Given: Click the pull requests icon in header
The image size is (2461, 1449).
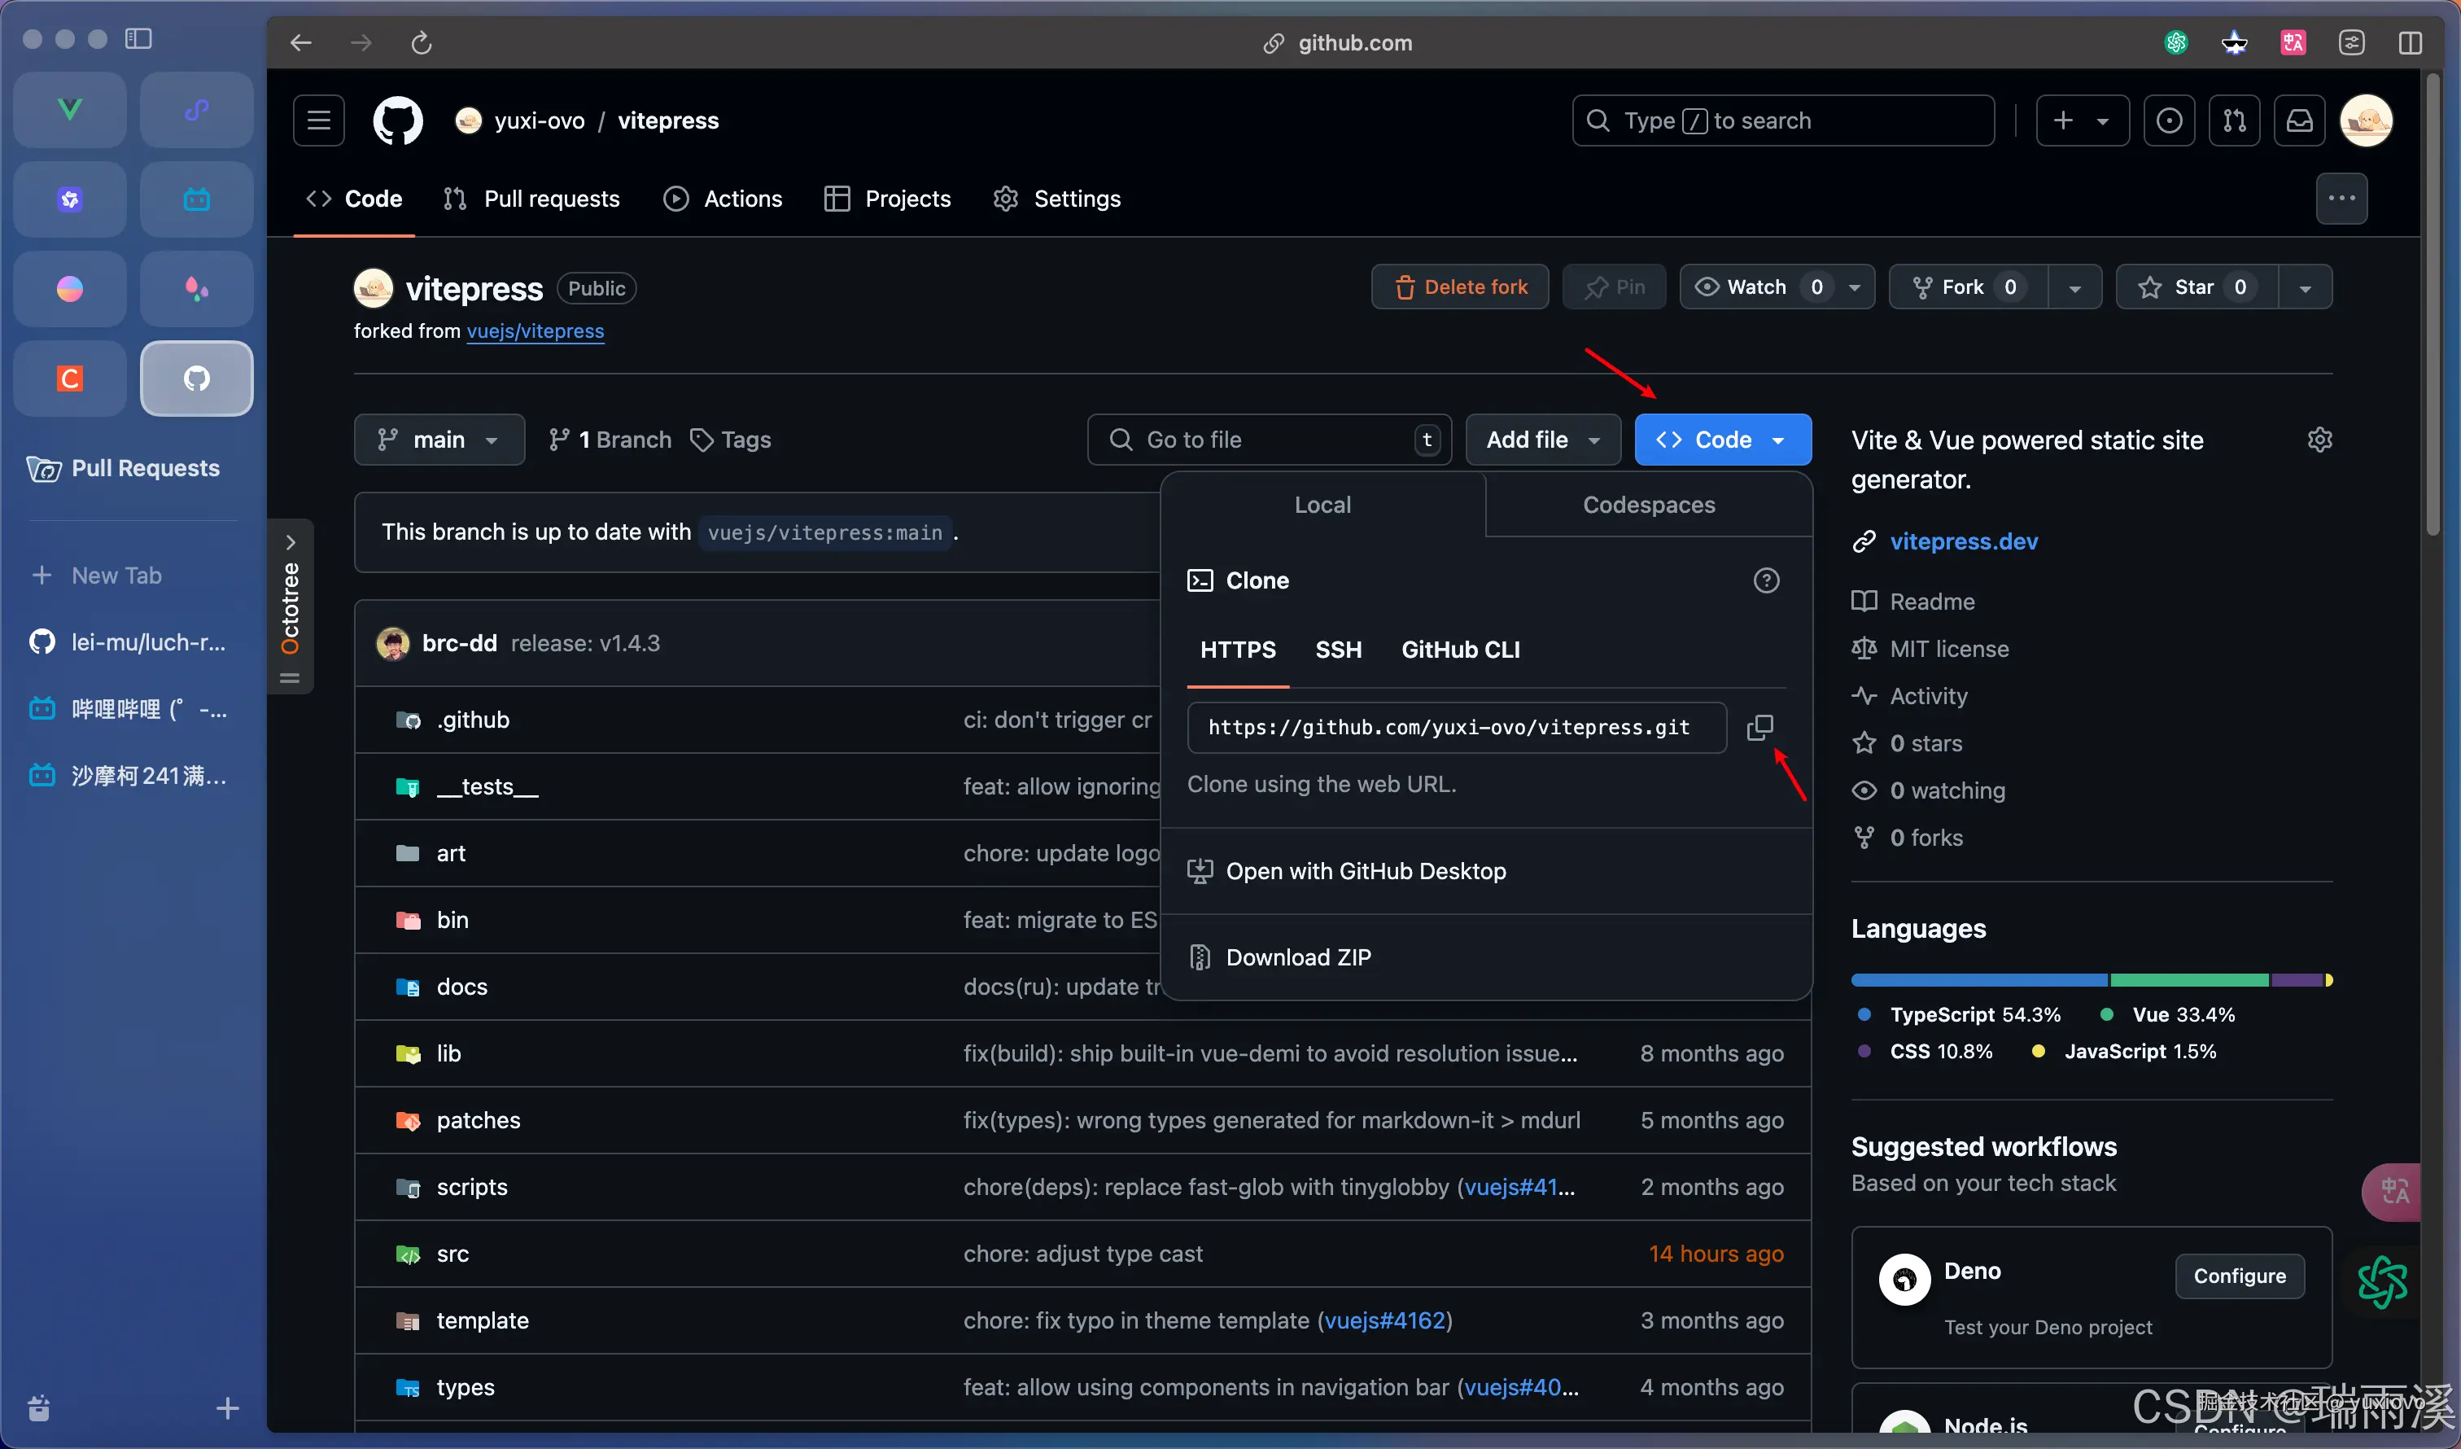Looking at the screenshot, I should (2235, 120).
